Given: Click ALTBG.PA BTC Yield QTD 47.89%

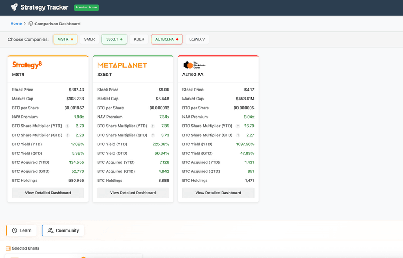Looking at the screenshot, I should click(x=247, y=153).
